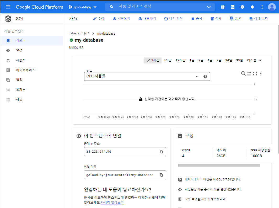Screen dimensions: 279x208
Task: Click the 26GB memory value
Action: [x=221, y=156]
